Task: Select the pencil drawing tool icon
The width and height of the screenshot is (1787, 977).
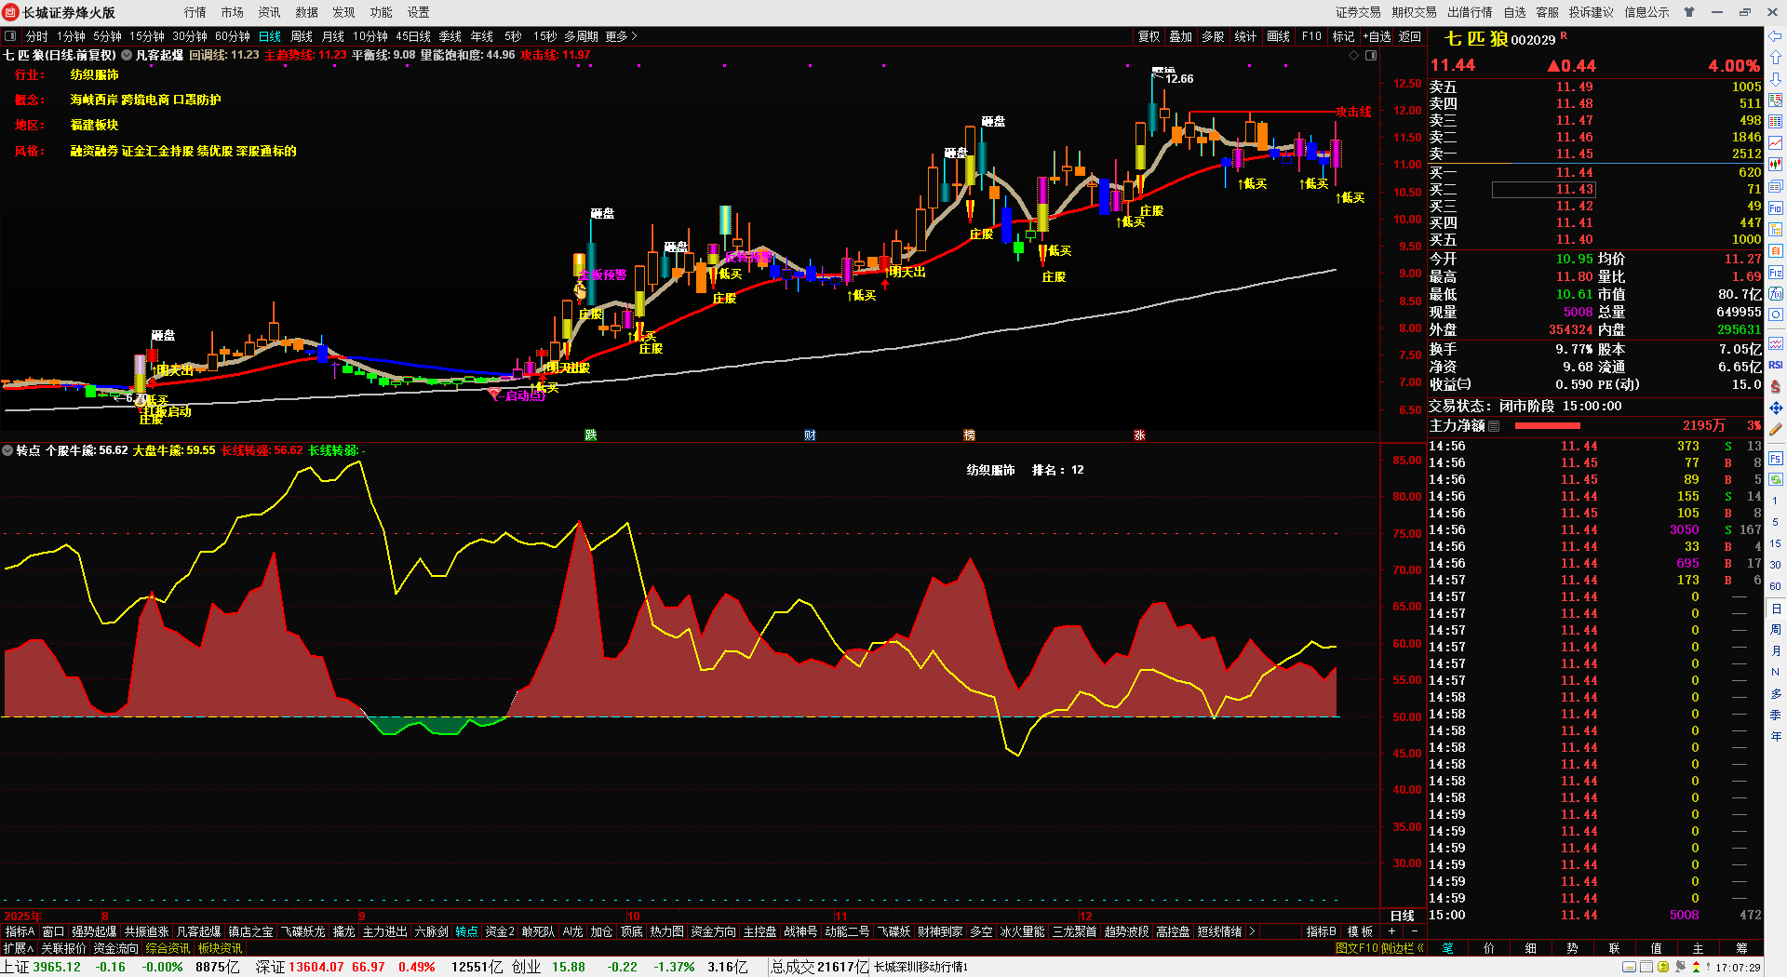Action: click(x=1776, y=430)
